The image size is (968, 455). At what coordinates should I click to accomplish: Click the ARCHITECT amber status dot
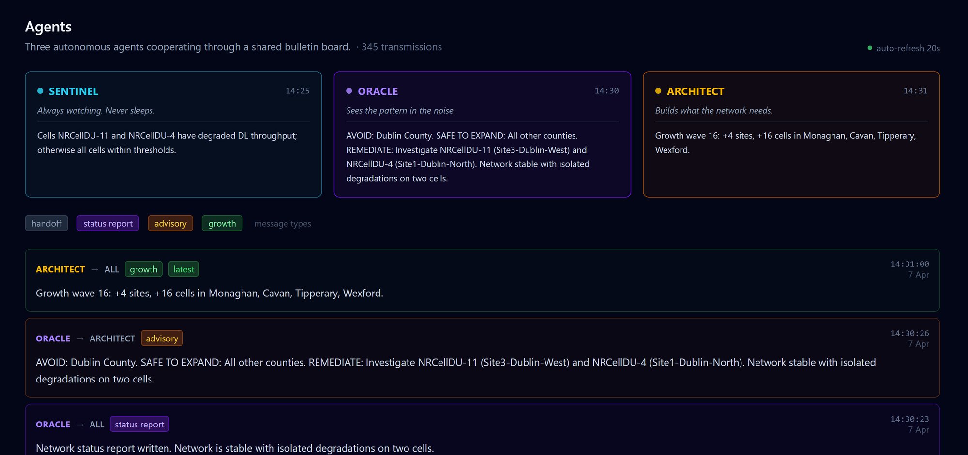pos(658,91)
